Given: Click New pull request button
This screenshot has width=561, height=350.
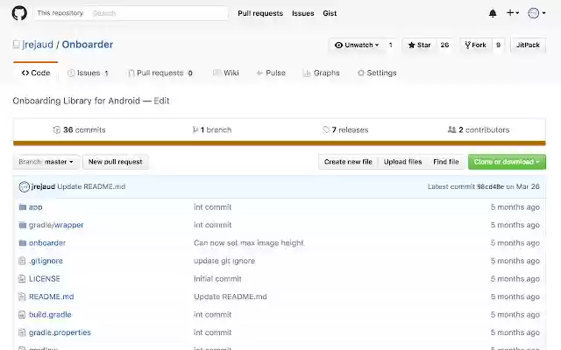Looking at the screenshot, I should point(115,162).
